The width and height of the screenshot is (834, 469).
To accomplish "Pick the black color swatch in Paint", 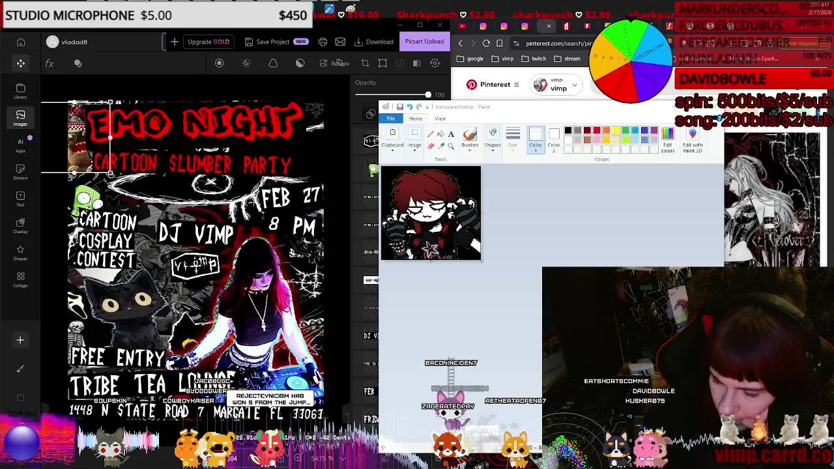I will (x=568, y=130).
